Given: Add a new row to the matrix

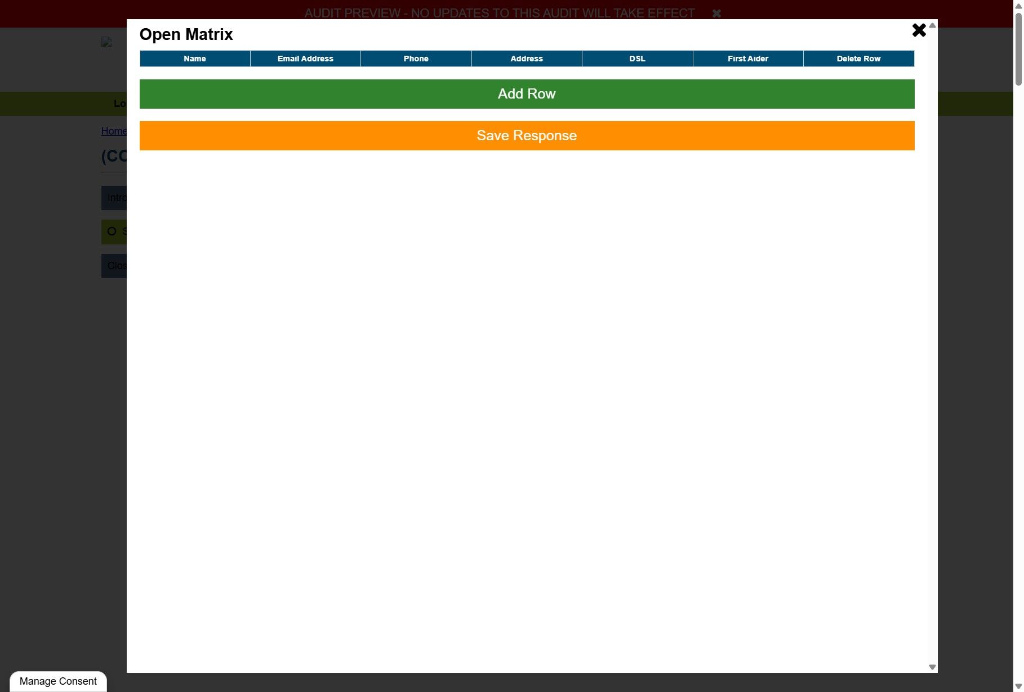Looking at the screenshot, I should pyautogui.click(x=527, y=94).
